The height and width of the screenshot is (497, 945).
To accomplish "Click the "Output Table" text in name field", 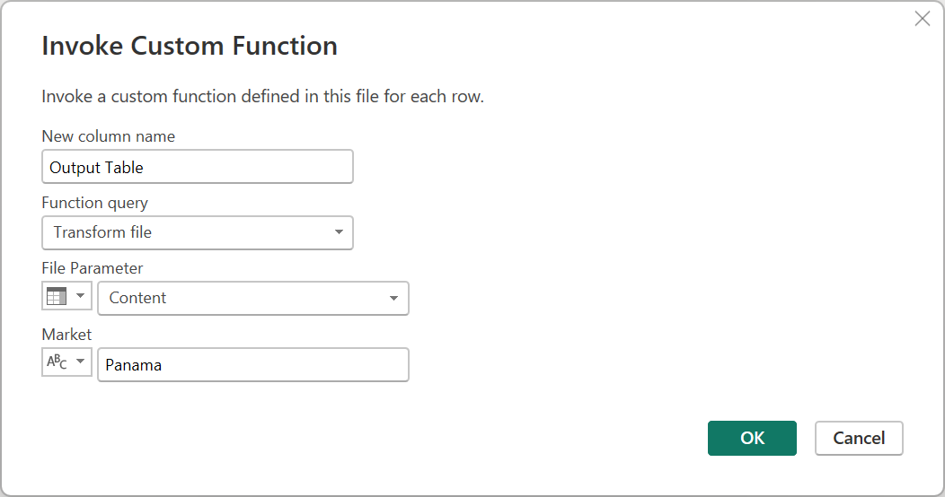I will pyautogui.click(x=96, y=168).
